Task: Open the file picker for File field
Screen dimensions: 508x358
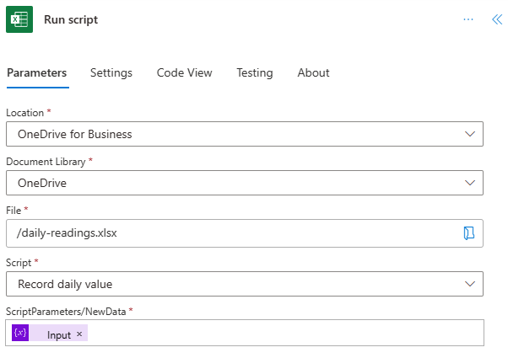Action: [469, 233]
